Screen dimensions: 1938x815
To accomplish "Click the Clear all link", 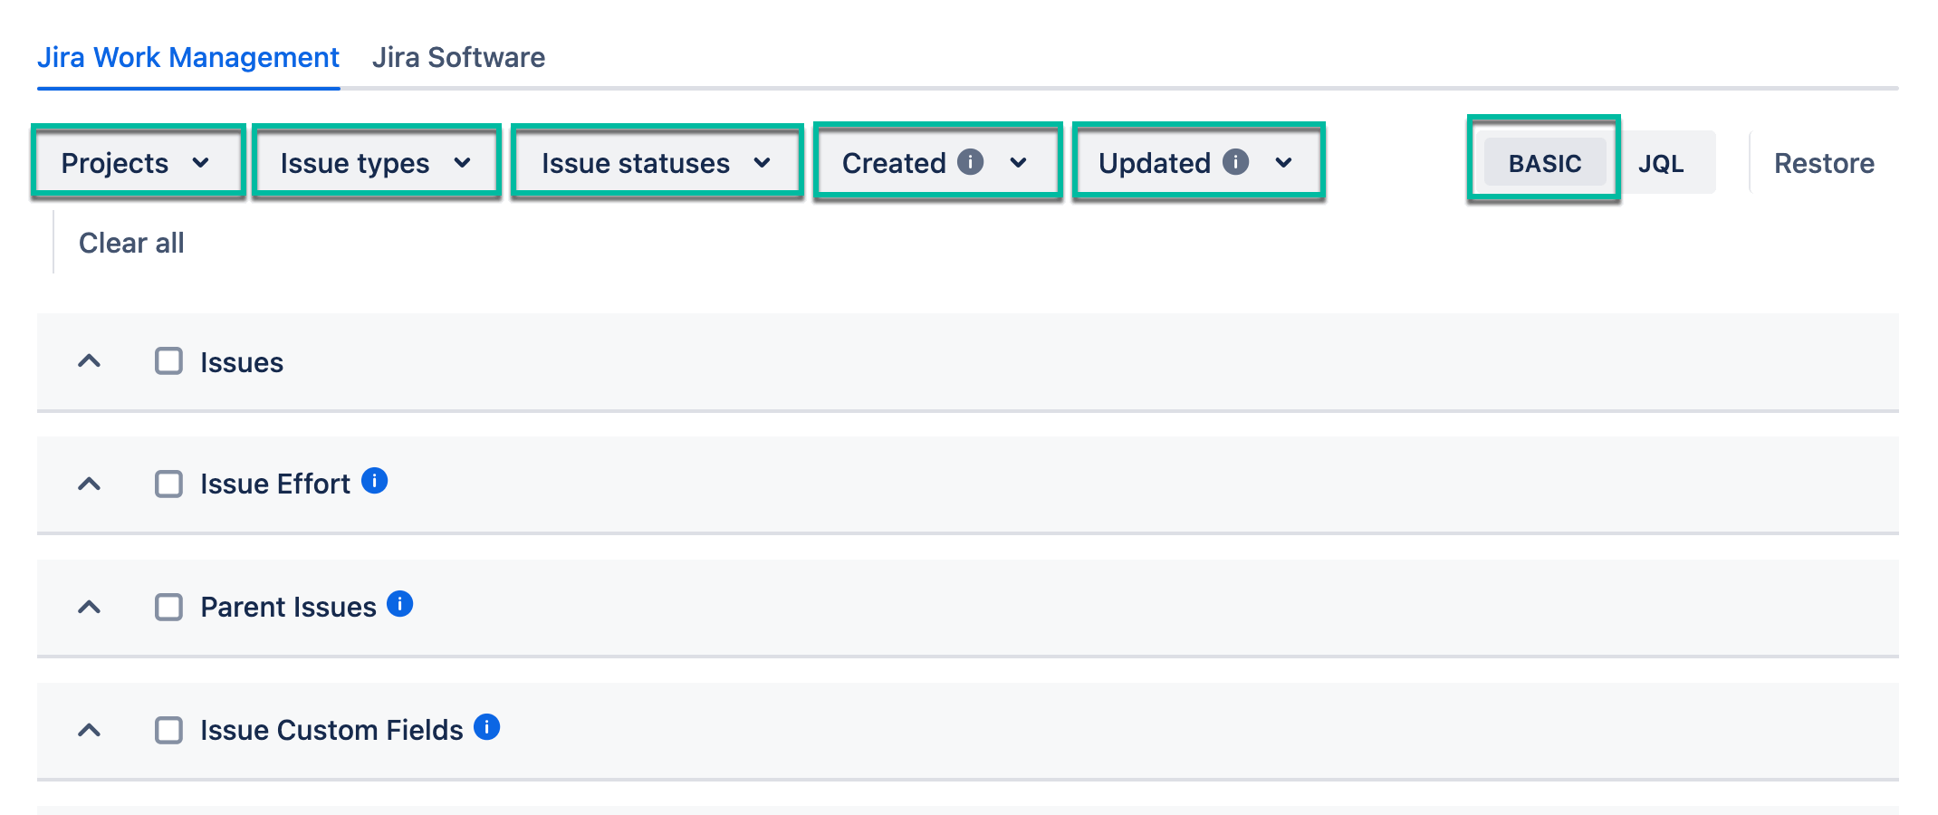I will click(131, 243).
